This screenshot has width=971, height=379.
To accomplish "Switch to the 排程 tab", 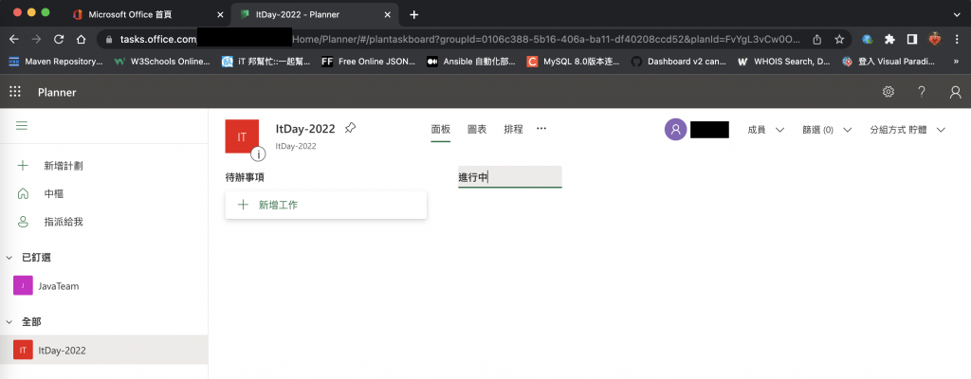I will 513,130.
